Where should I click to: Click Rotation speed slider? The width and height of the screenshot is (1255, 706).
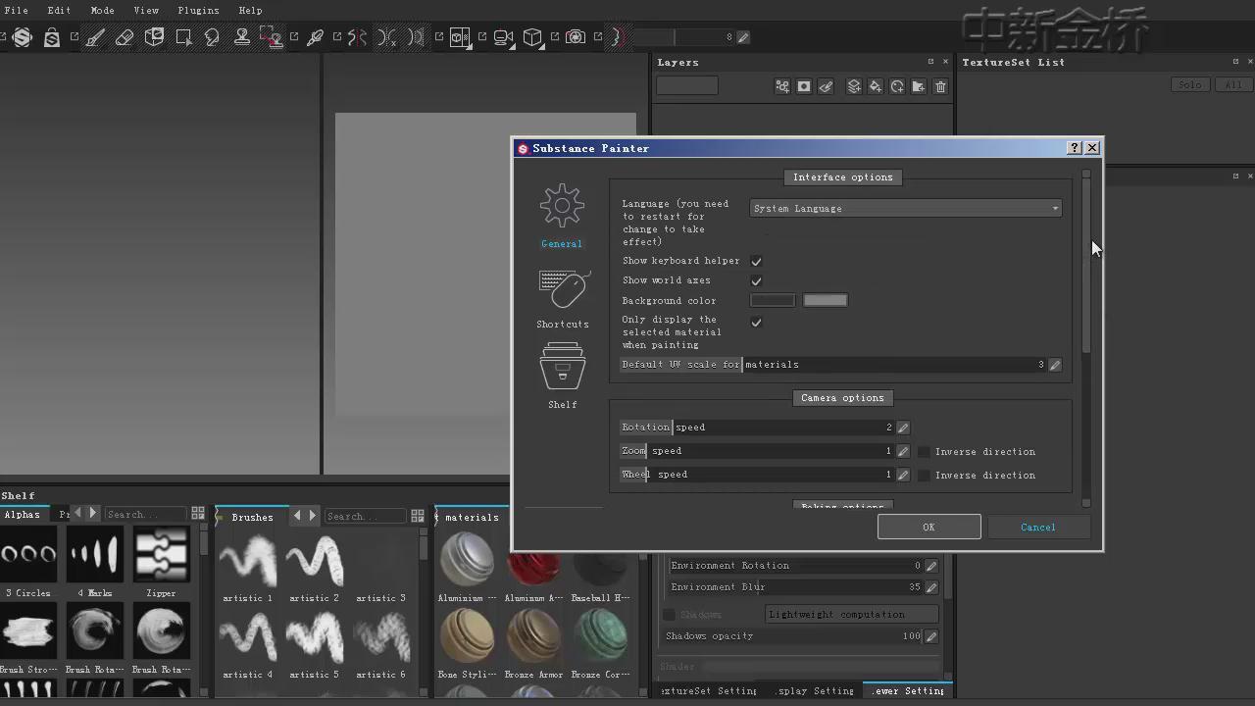point(758,427)
